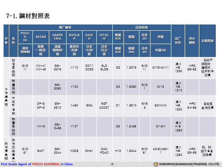
Task: Click the BOHLER column header cell
Action: 74,37
